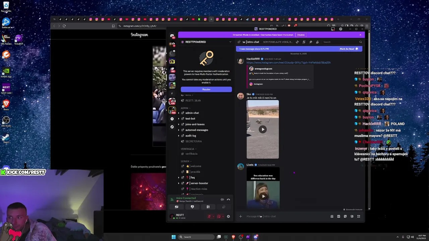Open sticker picker
The image size is (429, 241).
pyautogui.click(x=345, y=216)
